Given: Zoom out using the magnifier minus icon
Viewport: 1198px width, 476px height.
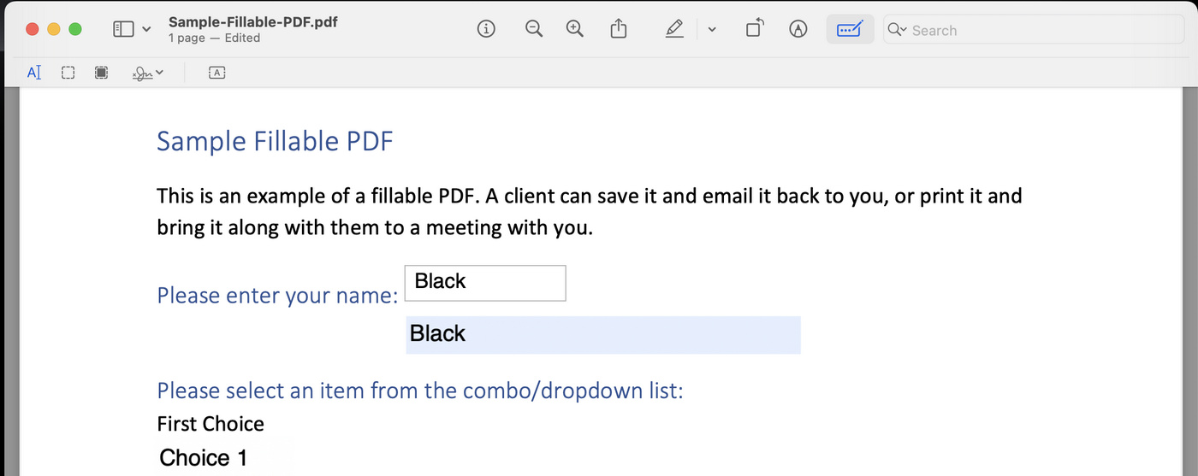Looking at the screenshot, I should point(534,30).
